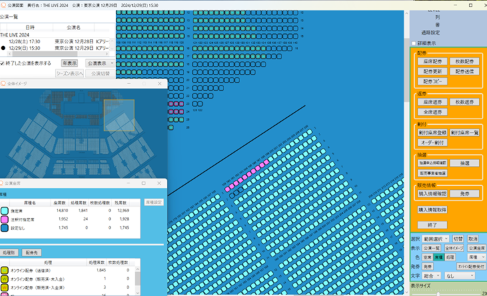This screenshot has height=296, width=487.
Task: Click the cyan 指定席 seat type icon
Action: click(x=5, y=211)
